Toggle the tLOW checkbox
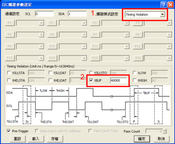175x144 pixels. [x=135, y=73]
